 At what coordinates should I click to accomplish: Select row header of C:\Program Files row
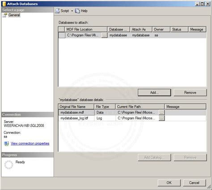pyautogui.click(x=62, y=35)
